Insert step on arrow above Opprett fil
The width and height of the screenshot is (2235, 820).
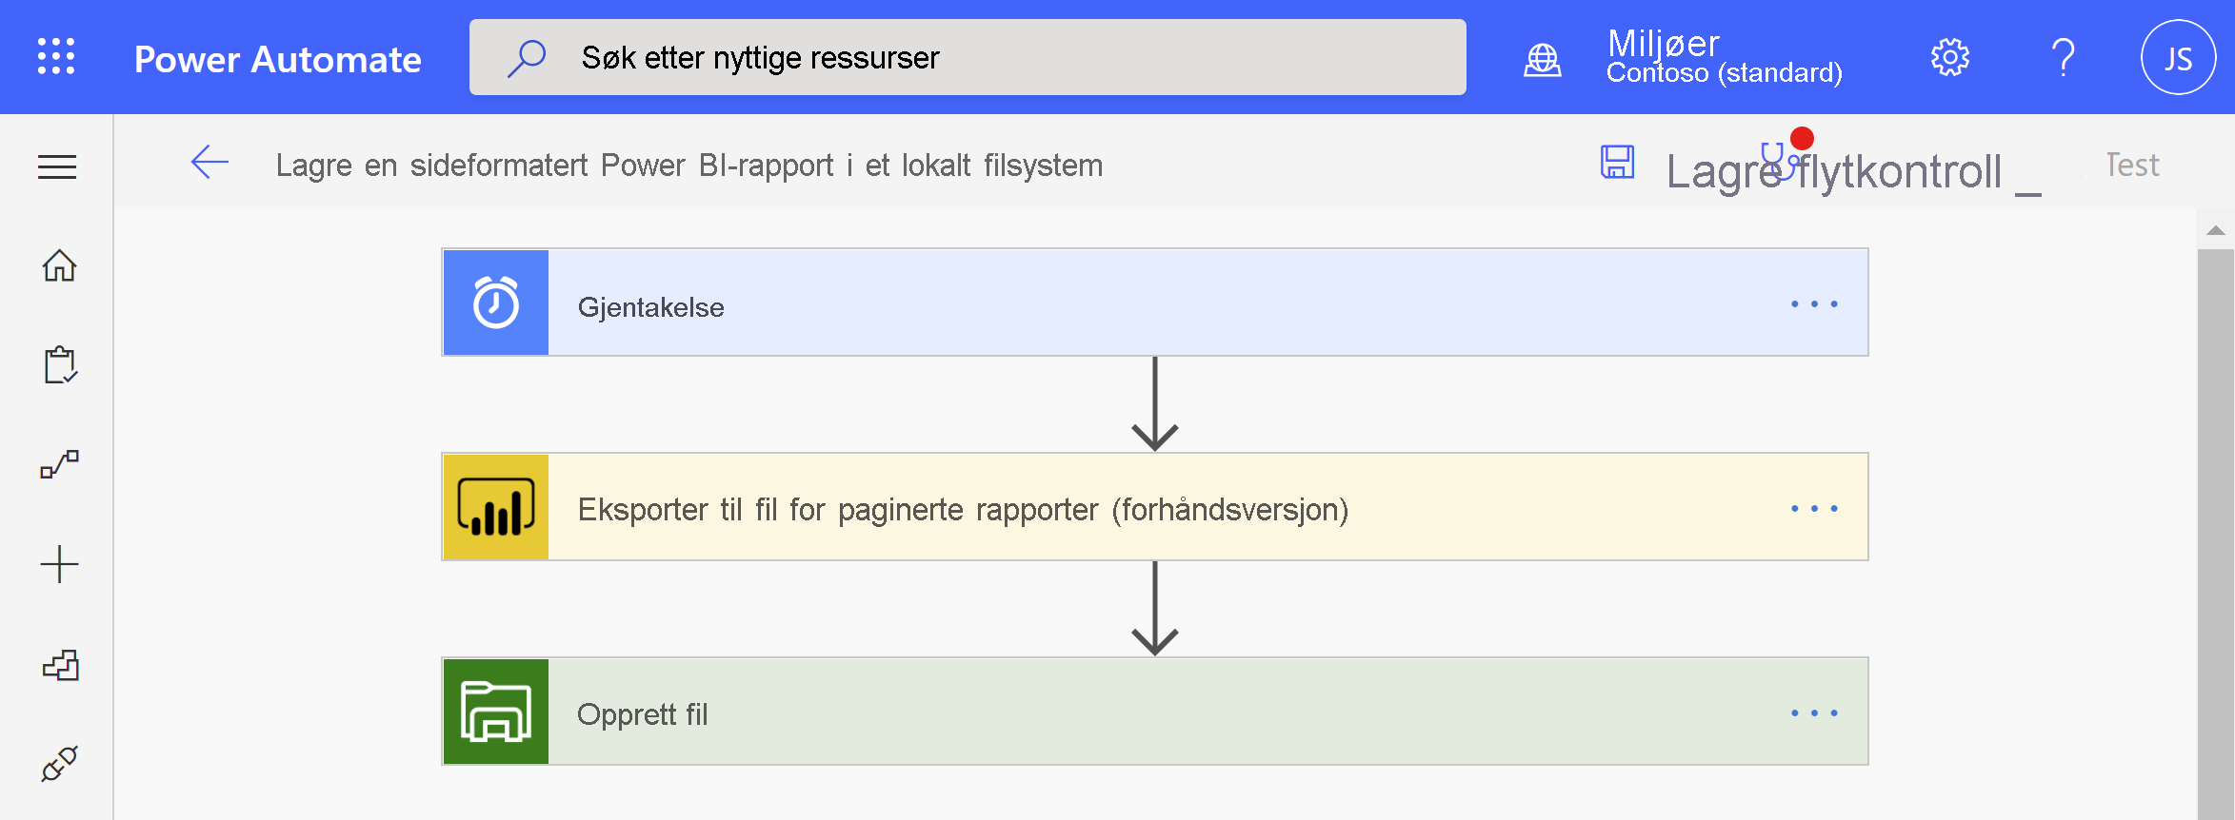[1155, 609]
